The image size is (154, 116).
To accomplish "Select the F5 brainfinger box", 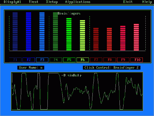I will coord(69,60).
